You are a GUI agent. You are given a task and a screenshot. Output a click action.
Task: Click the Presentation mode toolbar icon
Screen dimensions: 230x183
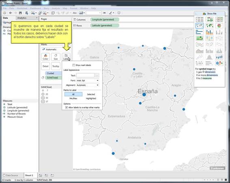coord(119,13)
